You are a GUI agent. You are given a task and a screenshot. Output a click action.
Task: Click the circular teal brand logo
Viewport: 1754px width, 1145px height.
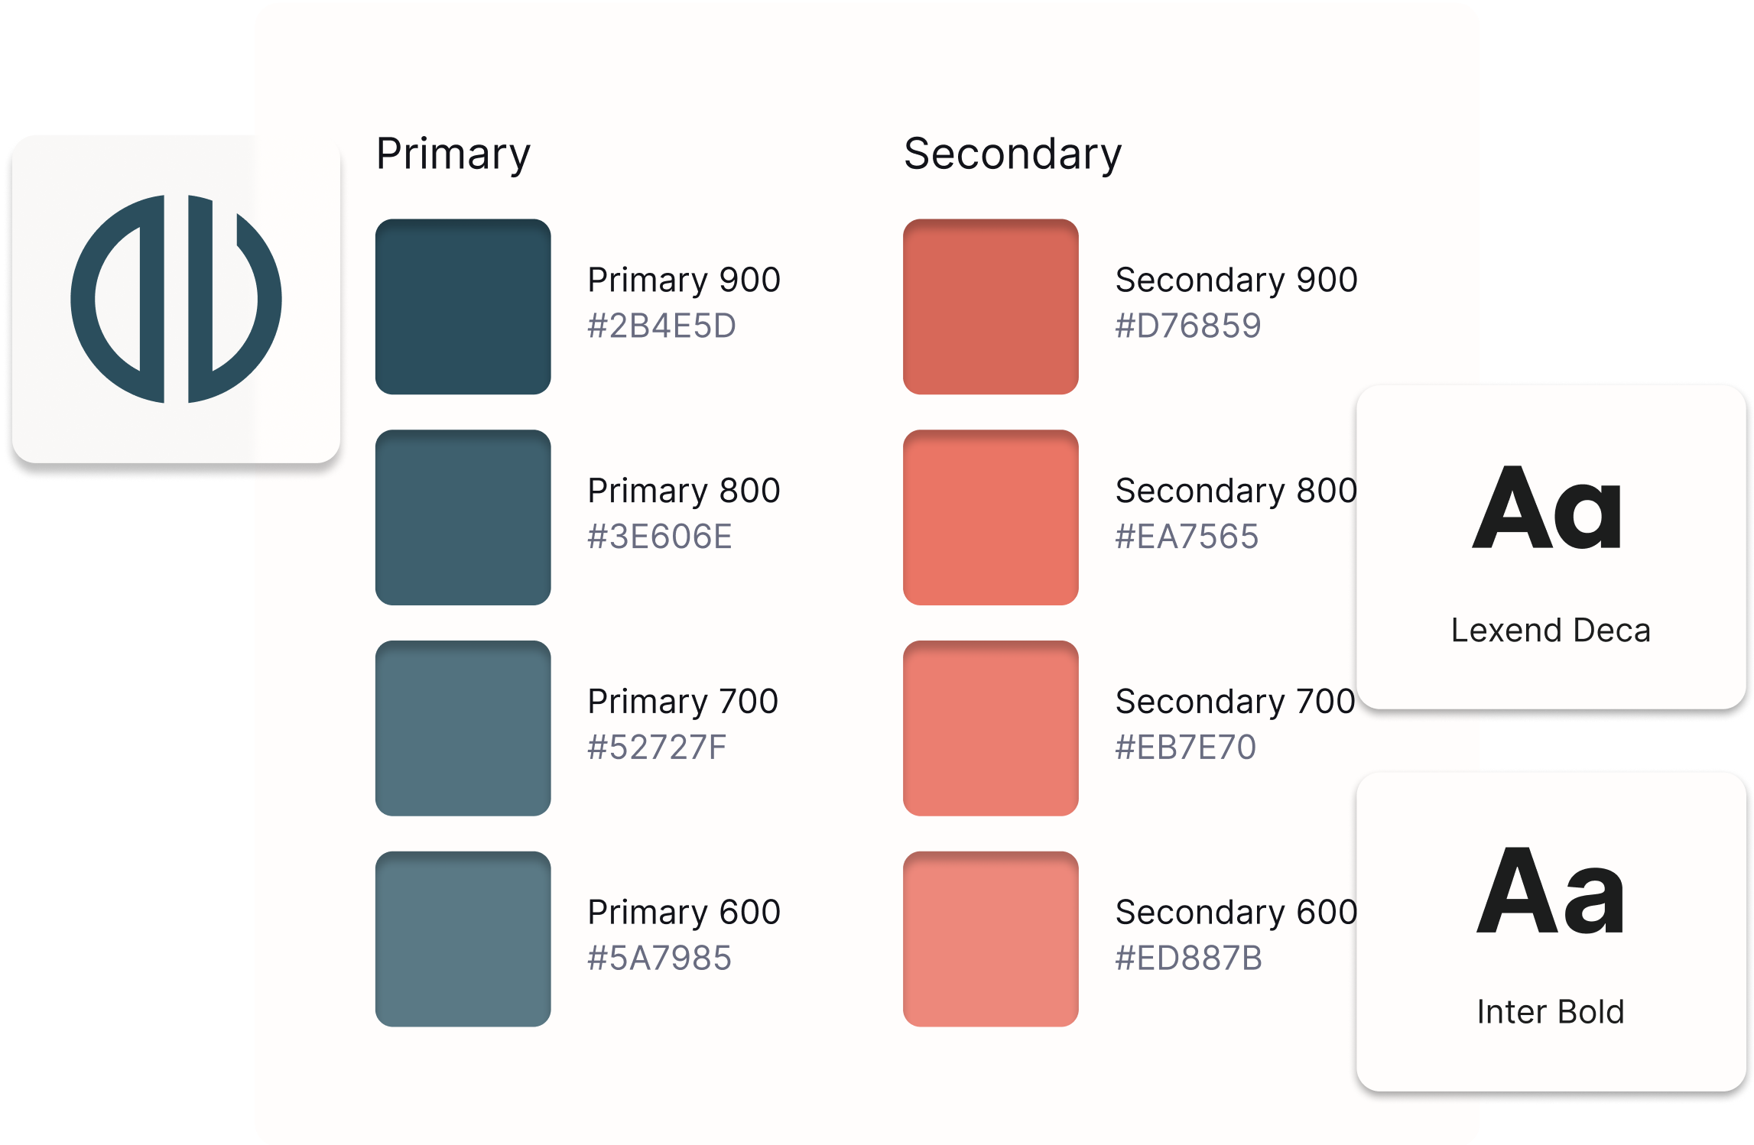point(176,299)
